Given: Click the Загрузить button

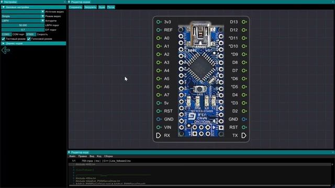Looking at the screenshot, I should [x=90, y=7].
